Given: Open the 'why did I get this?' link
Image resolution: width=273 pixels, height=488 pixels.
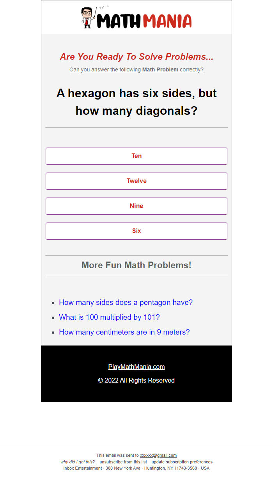Looking at the screenshot, I should pos(78,462).
